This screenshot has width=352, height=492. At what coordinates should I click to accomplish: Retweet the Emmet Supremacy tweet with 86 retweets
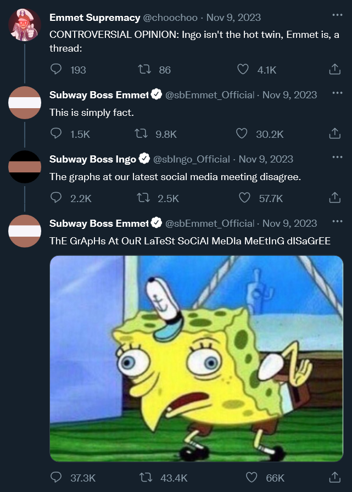143,70
